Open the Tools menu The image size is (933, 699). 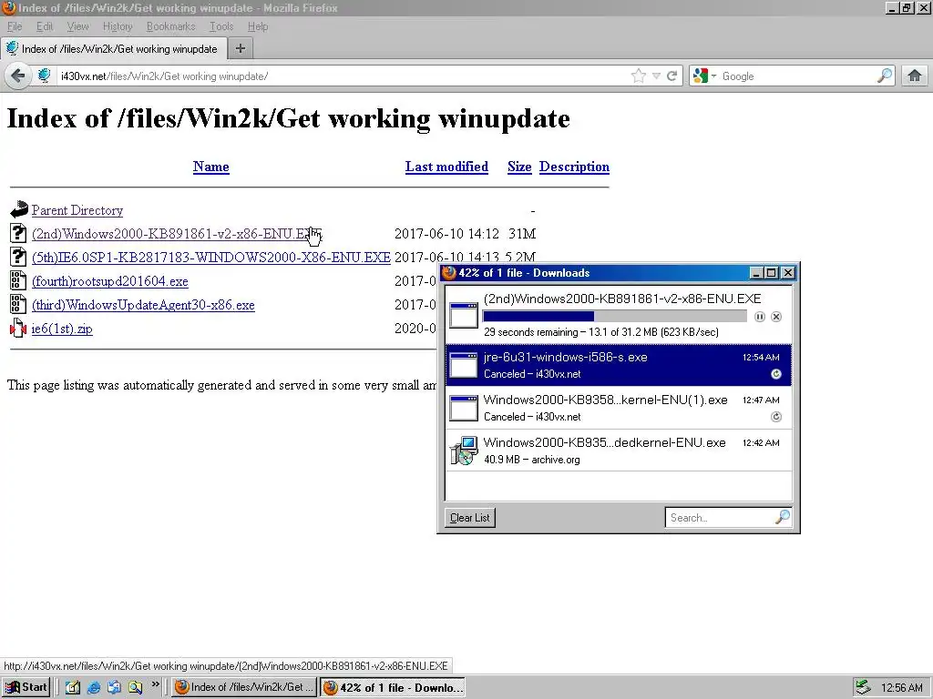221,26
